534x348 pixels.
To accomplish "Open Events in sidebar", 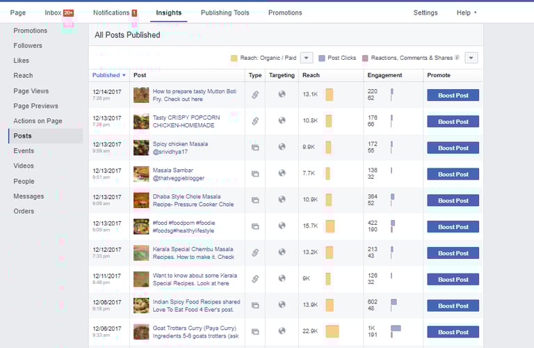I will pos(24,150).
